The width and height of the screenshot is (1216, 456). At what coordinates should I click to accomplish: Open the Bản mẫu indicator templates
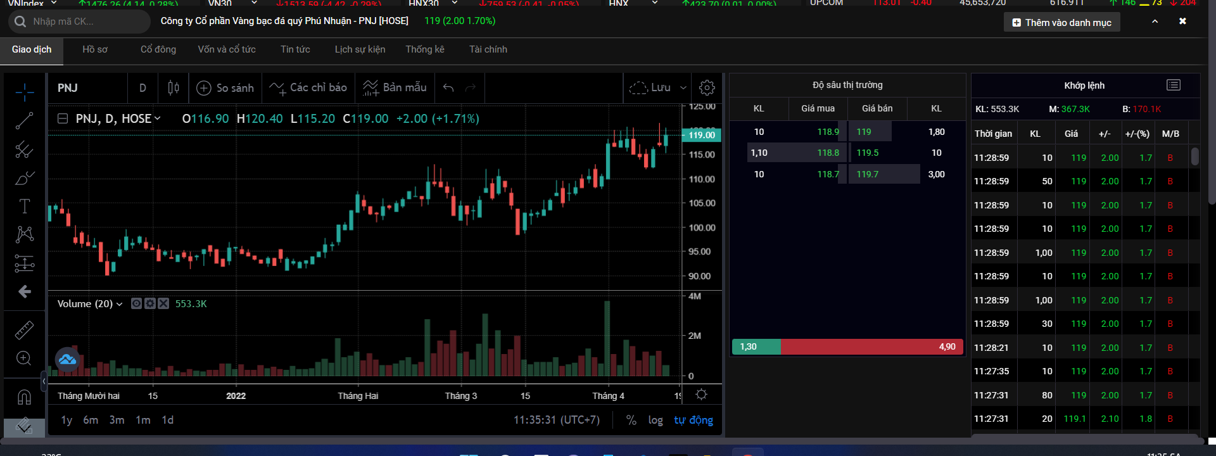point(395,88)
